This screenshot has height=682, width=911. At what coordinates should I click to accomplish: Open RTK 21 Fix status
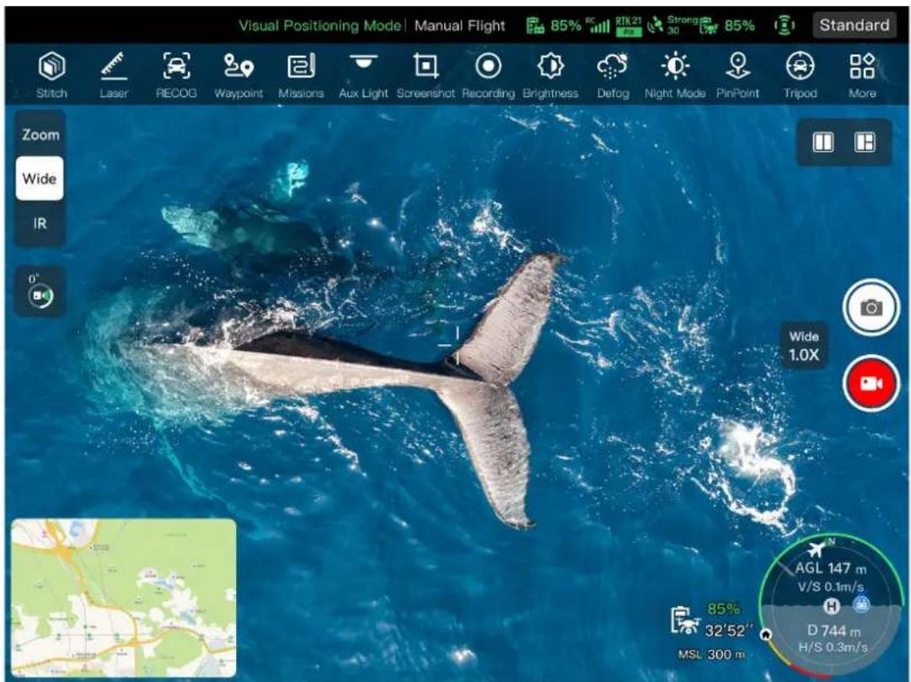click(x=629, y=25)
